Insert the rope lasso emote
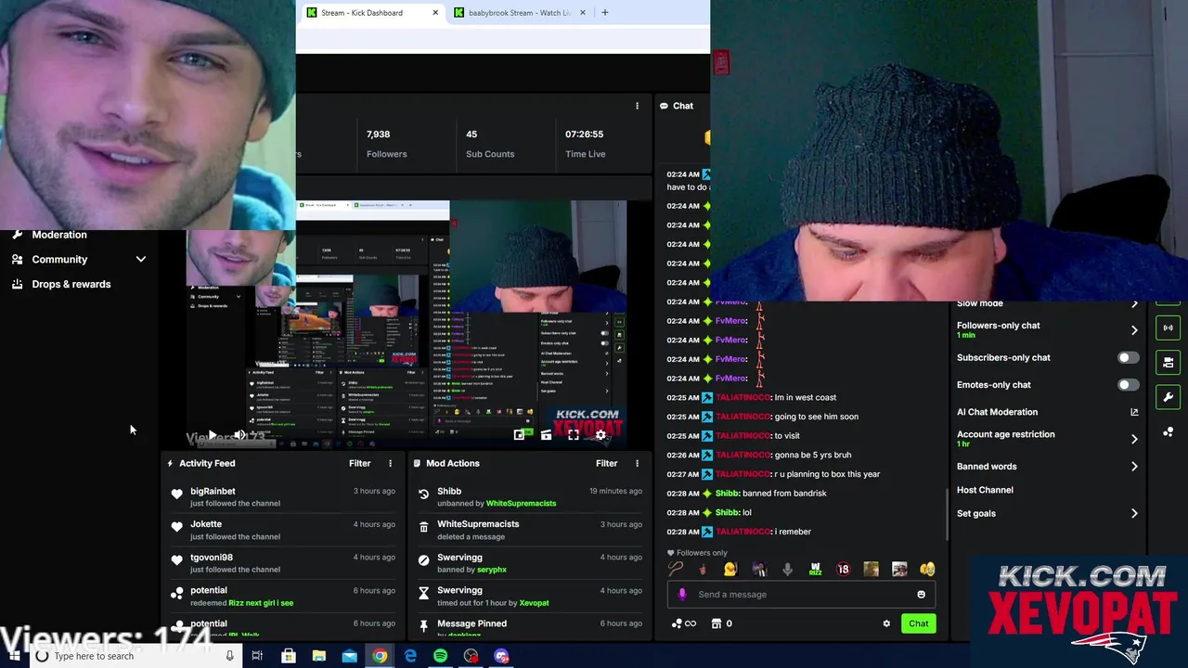This screenshot has height=668, width=1188. click(675, 569)
